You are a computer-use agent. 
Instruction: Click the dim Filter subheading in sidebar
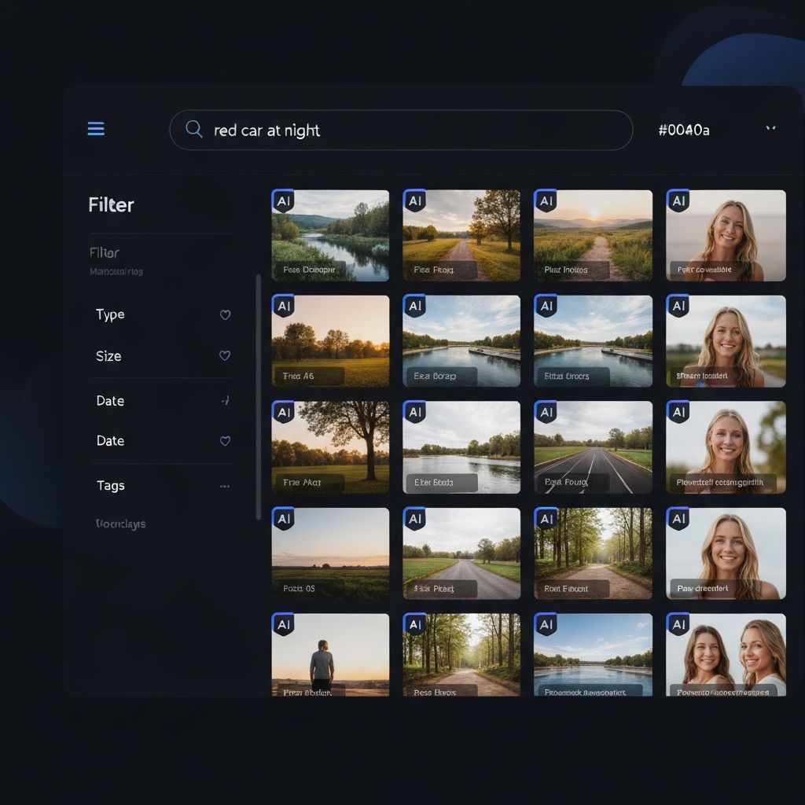click(x=105, y=252)
